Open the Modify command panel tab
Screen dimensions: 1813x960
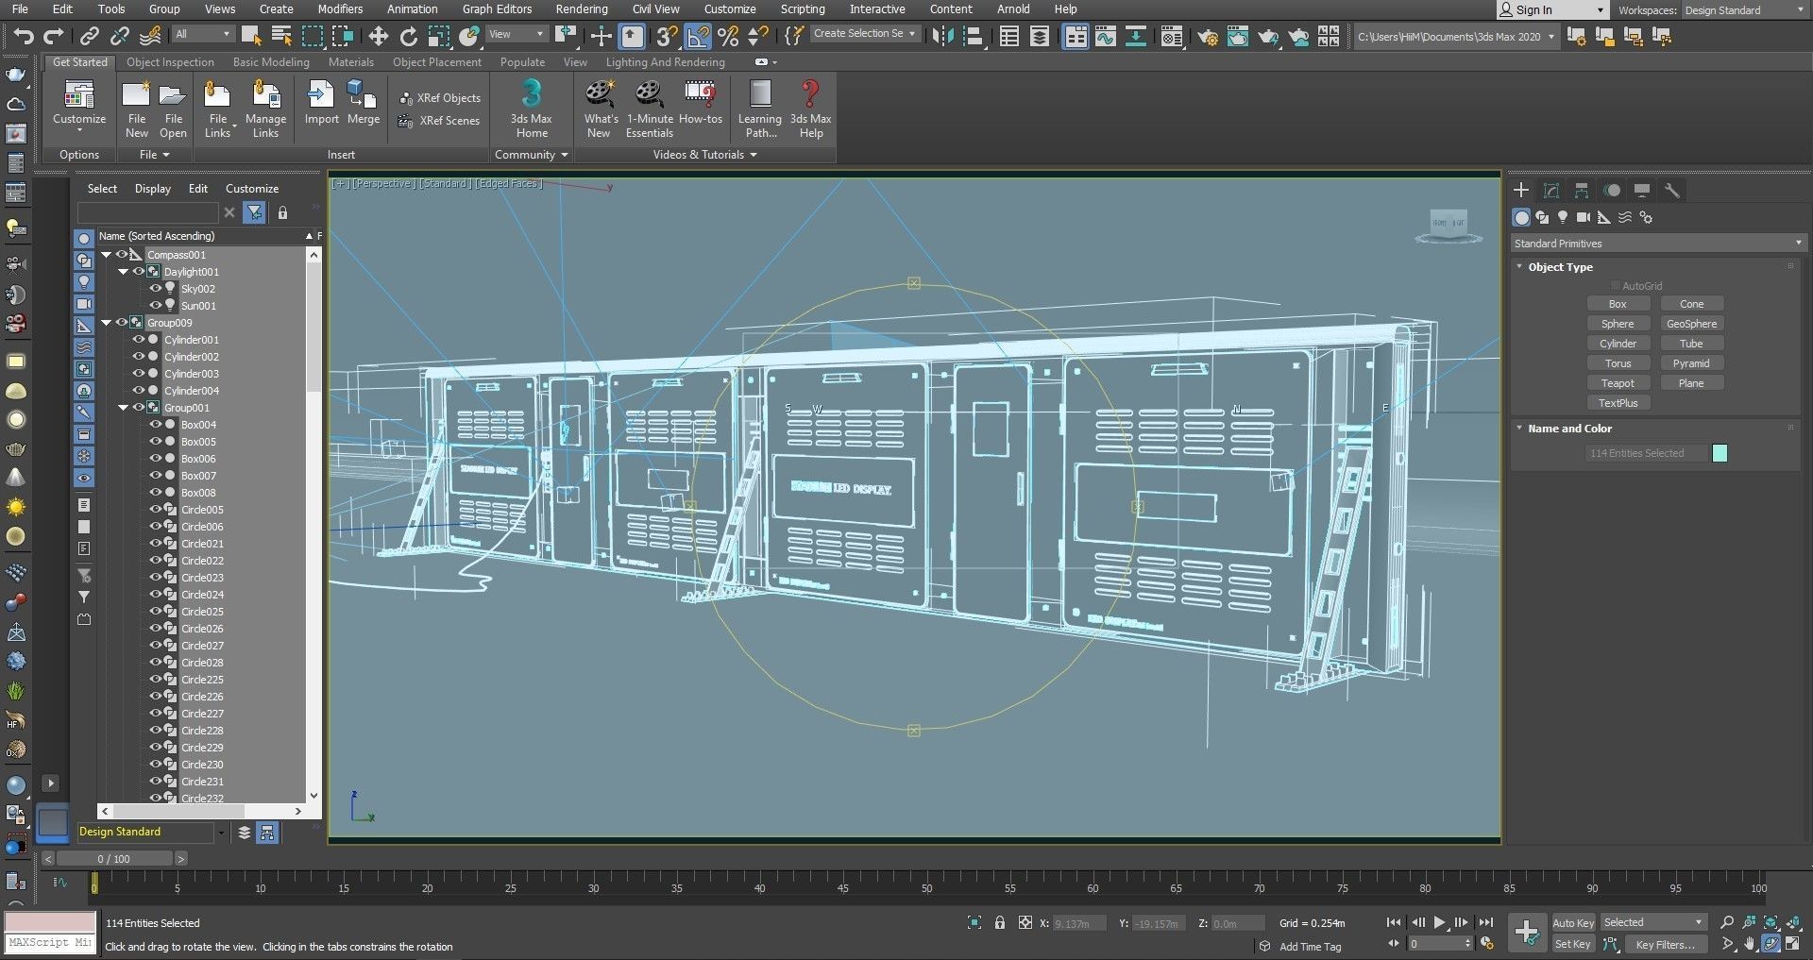[1551, 191]
